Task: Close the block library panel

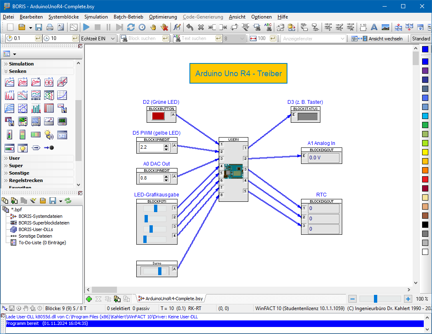Action: click(80, 46)
